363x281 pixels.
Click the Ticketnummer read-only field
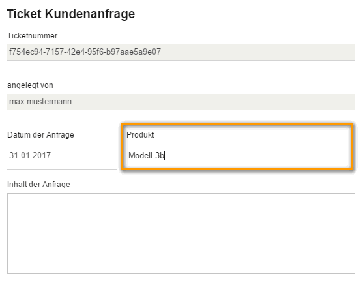click(181, 52)
